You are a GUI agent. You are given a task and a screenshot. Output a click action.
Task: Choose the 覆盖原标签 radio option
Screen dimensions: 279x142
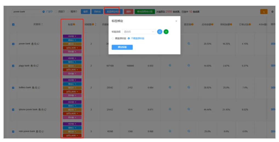[x=113, y=39]
